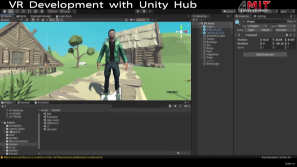
Task: Click the Player name field in Inspector
Action: (265, 22)
